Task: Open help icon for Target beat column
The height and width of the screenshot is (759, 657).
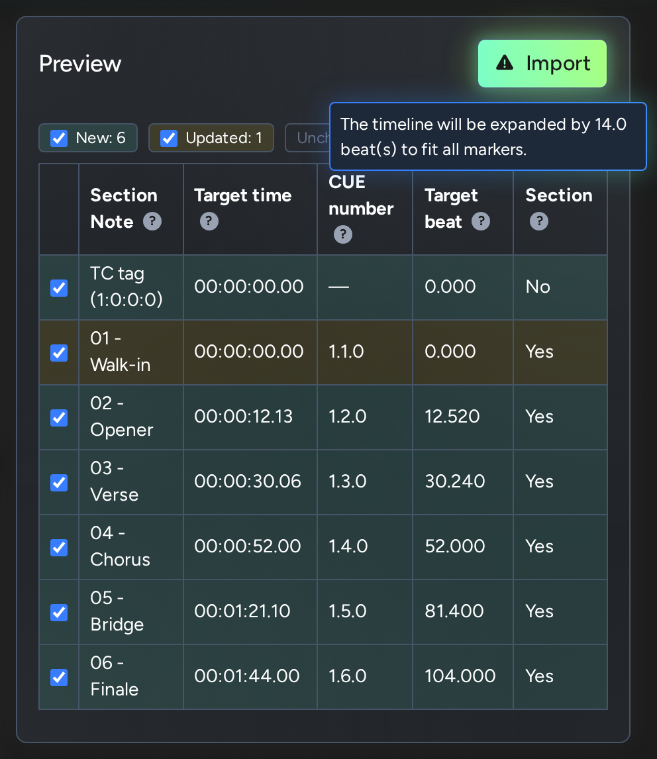Action: click(481, 221)
